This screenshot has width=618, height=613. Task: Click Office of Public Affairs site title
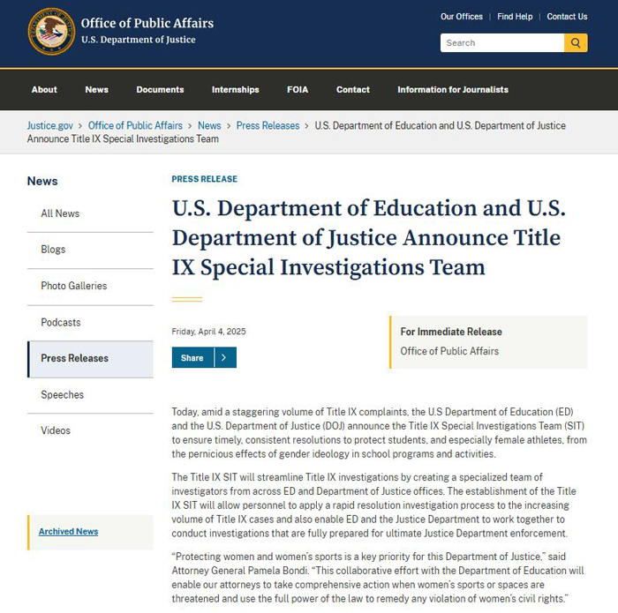147,23
